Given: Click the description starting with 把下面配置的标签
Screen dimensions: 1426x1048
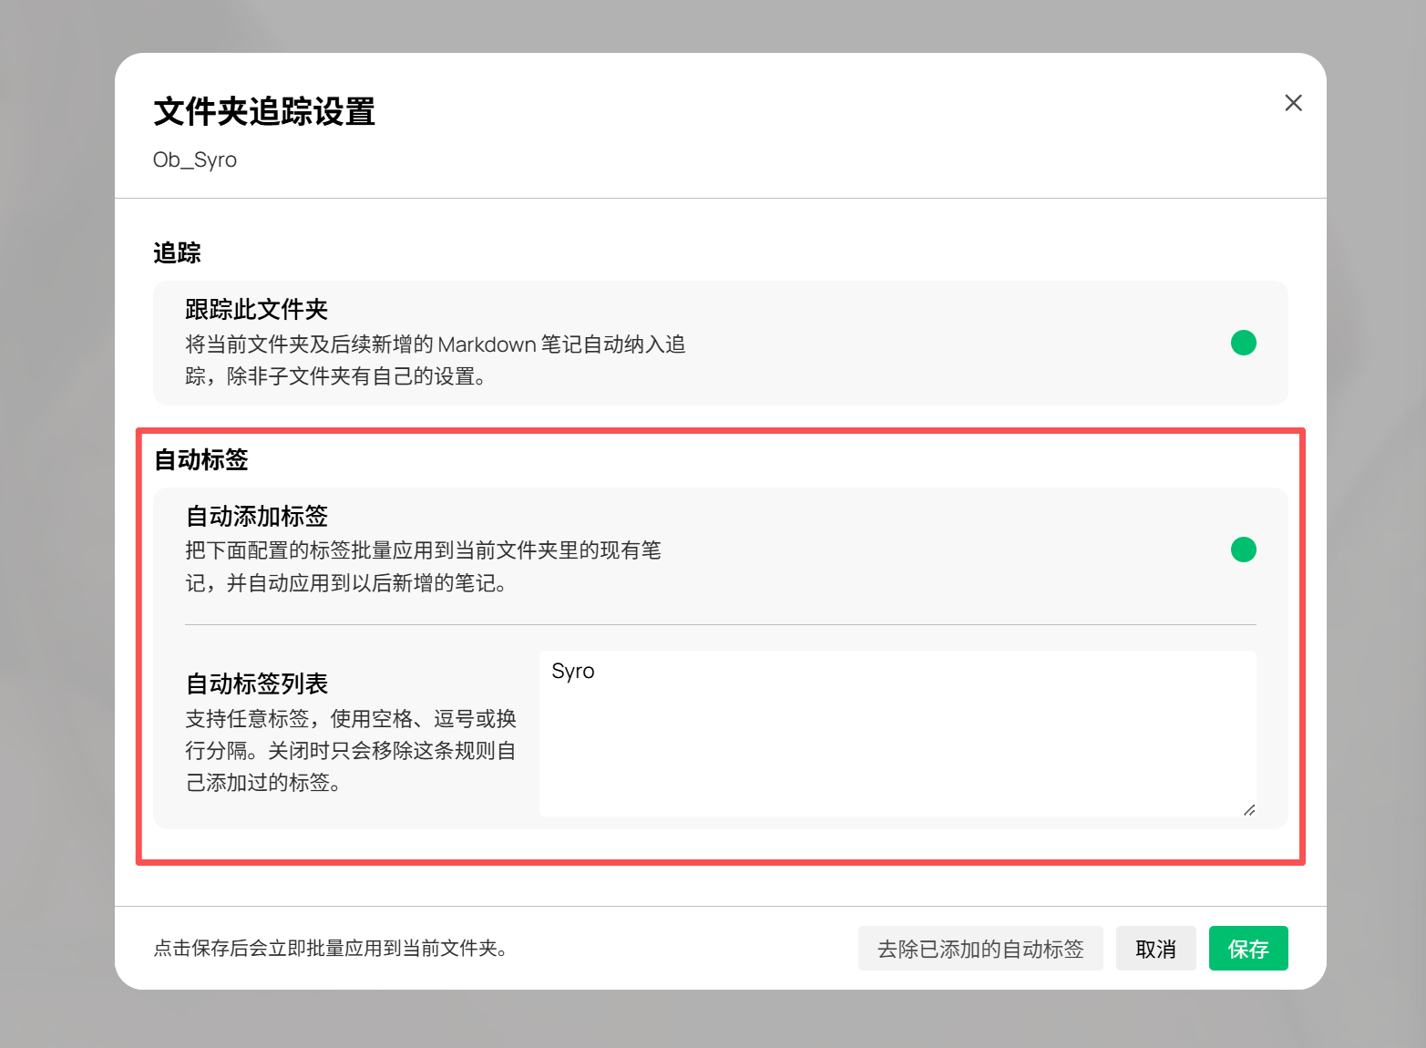Looking at the screenshot, I should pos(423,567).
